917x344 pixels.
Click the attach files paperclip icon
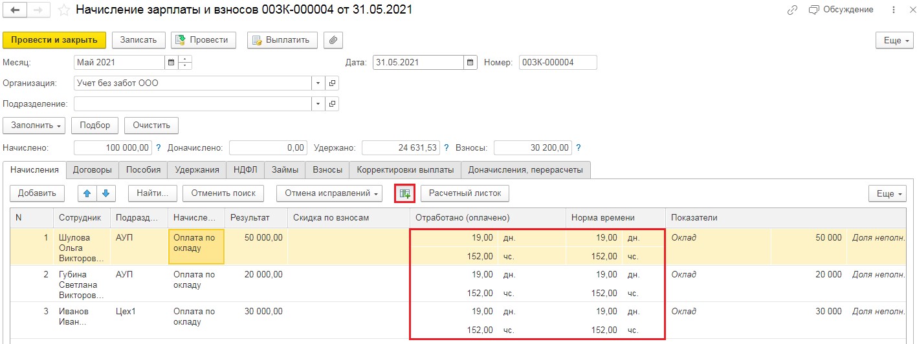point(333,40)
